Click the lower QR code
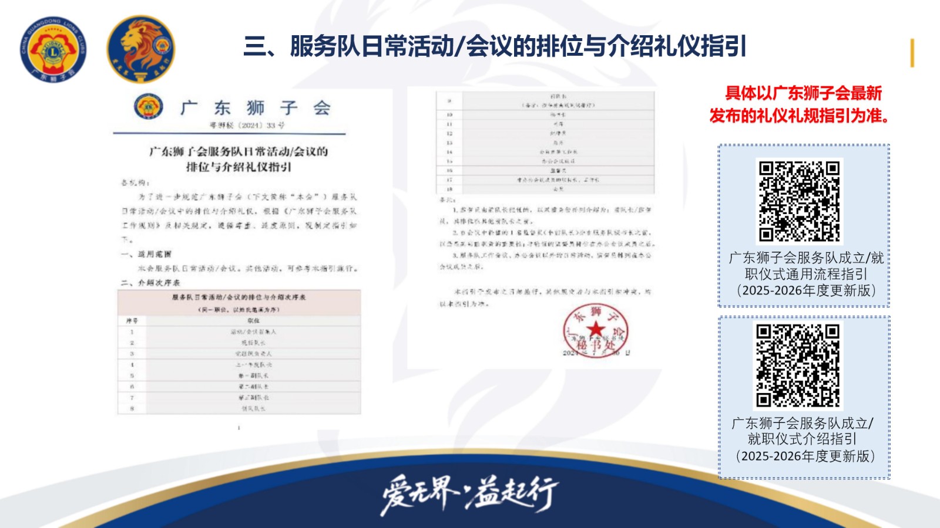Screen dimensions: 940x528 (x=798, y=365)
